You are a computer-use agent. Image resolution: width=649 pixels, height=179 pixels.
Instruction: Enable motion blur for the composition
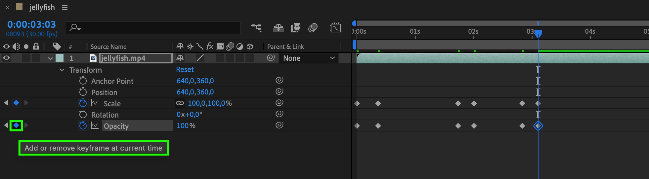tap(313, 28)
